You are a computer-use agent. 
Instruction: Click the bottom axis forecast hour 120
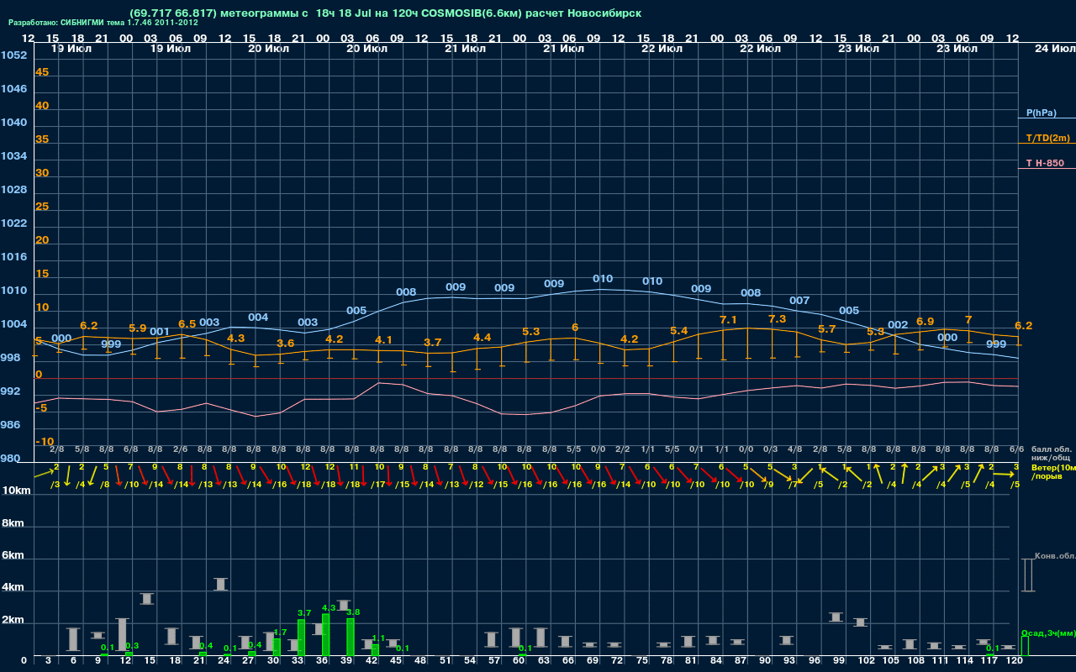click(1014, 661)
